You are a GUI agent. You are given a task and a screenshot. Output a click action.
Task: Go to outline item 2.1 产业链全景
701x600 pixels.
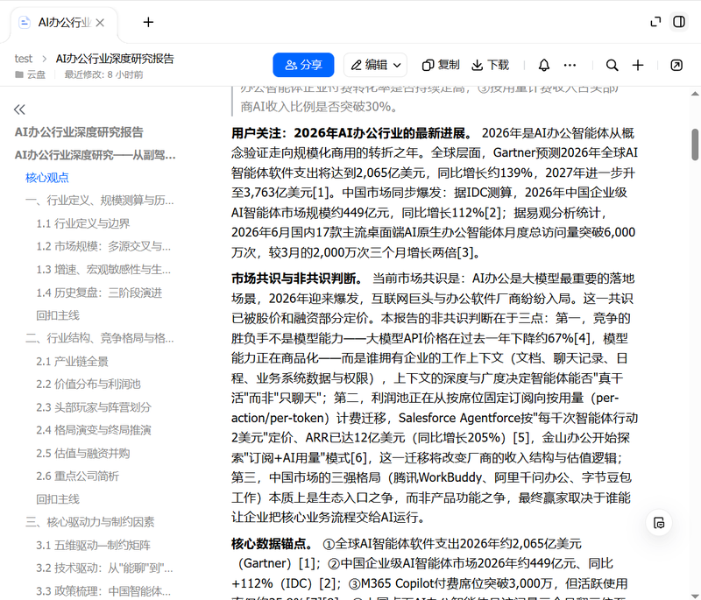(72, 362)
